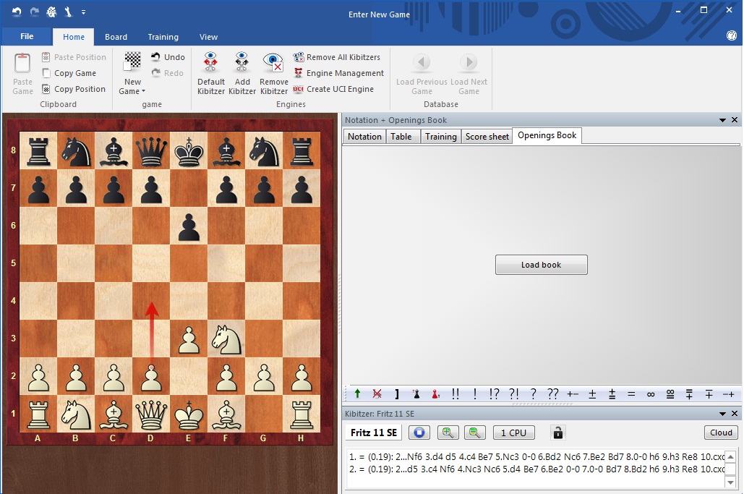This screenshot has height=494, width=744.
Task: Open the Quick Access Toolbar customize arrow
Action: pyautogui.click(x=84, y=12)
